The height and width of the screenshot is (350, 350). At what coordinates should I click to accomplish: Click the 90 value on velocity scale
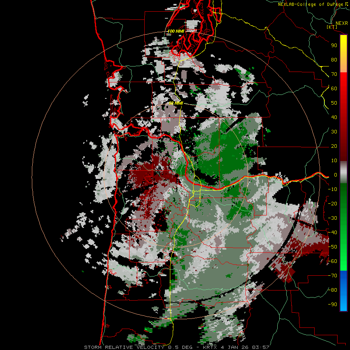(x=334, y=45)
